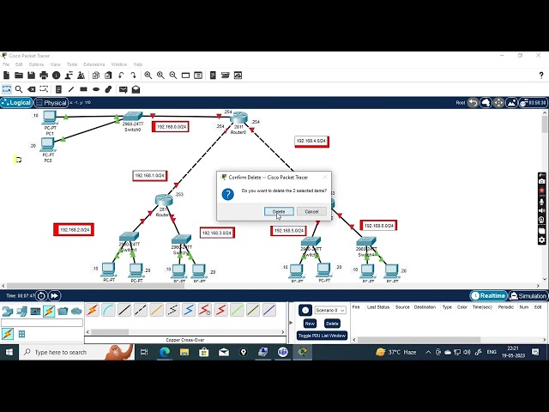Open the File menu
This screenshot has width=549, height=412.
[6, 64]
